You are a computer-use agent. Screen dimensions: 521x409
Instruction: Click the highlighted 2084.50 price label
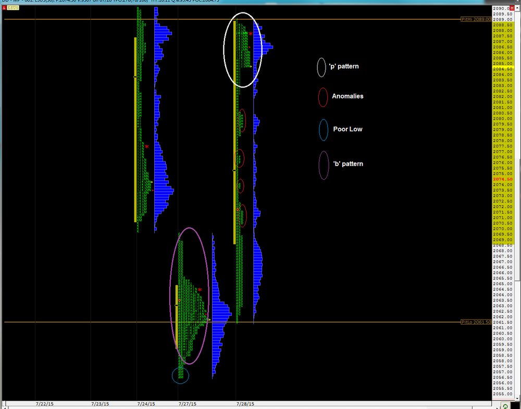[503, 69]
